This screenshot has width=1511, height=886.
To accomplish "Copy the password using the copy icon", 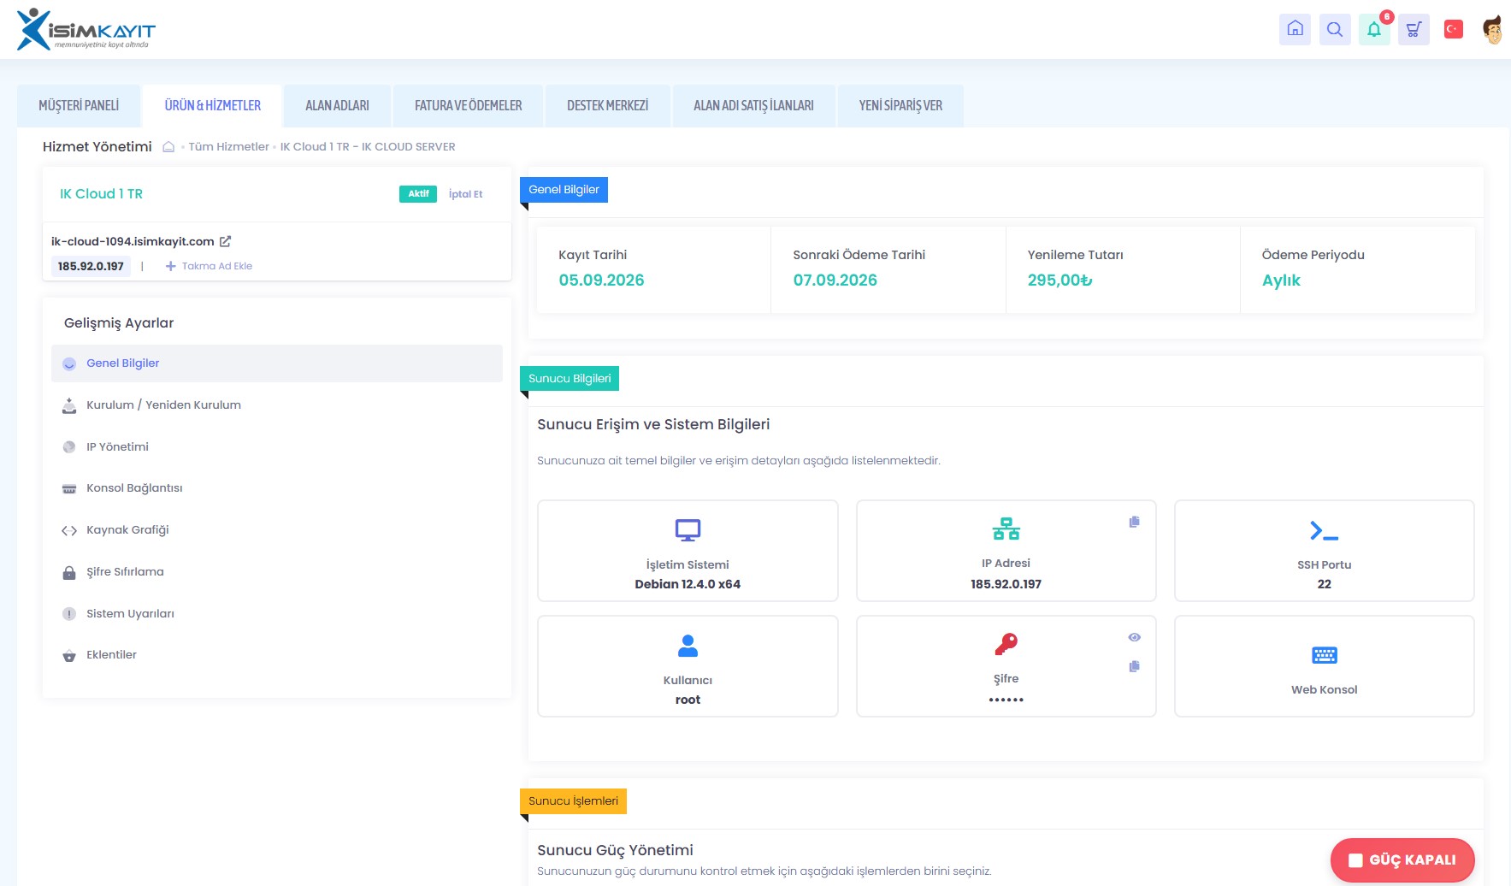I will point(1134,666).
